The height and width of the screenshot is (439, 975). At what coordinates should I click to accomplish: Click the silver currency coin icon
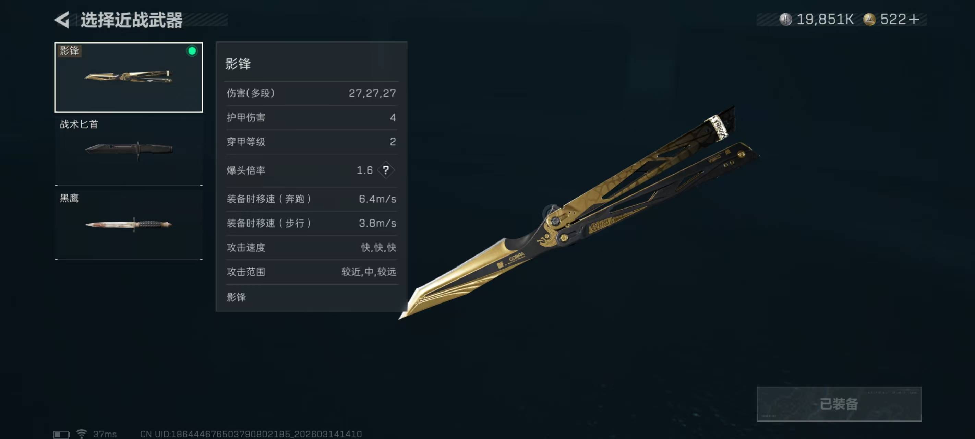pos(785,19)
